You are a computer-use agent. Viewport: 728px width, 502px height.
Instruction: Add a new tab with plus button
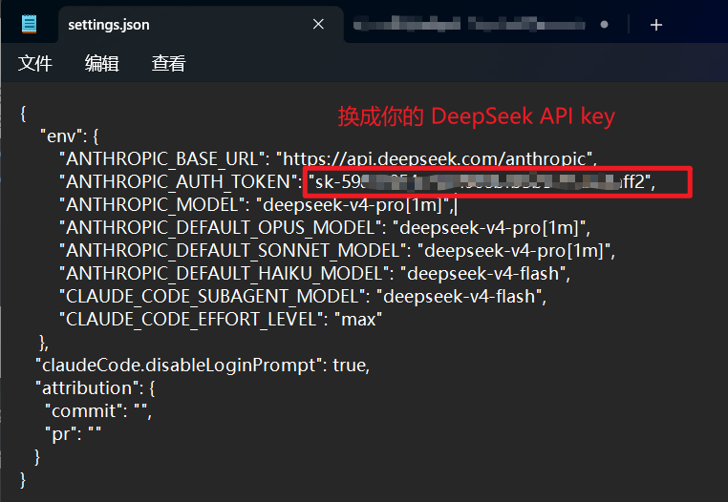656,25
